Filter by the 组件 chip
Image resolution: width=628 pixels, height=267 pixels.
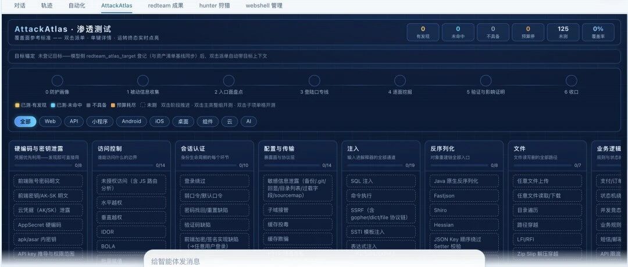click(208, 122)
